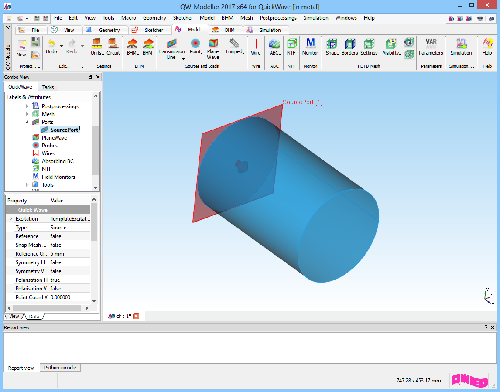Image resolution: width=500 pixels, height=392 pixels.
Task: Select the Point source tool
Action: click(195, 43)
